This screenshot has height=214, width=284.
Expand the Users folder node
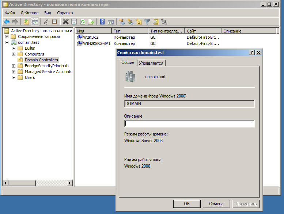click(14, 77)
